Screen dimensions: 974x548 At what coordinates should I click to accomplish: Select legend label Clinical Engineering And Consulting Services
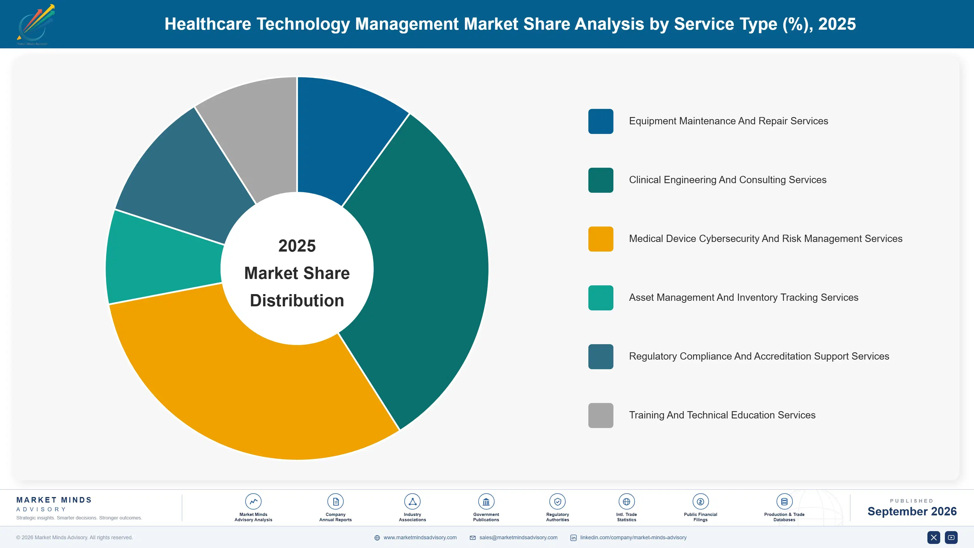pos(728,180)
